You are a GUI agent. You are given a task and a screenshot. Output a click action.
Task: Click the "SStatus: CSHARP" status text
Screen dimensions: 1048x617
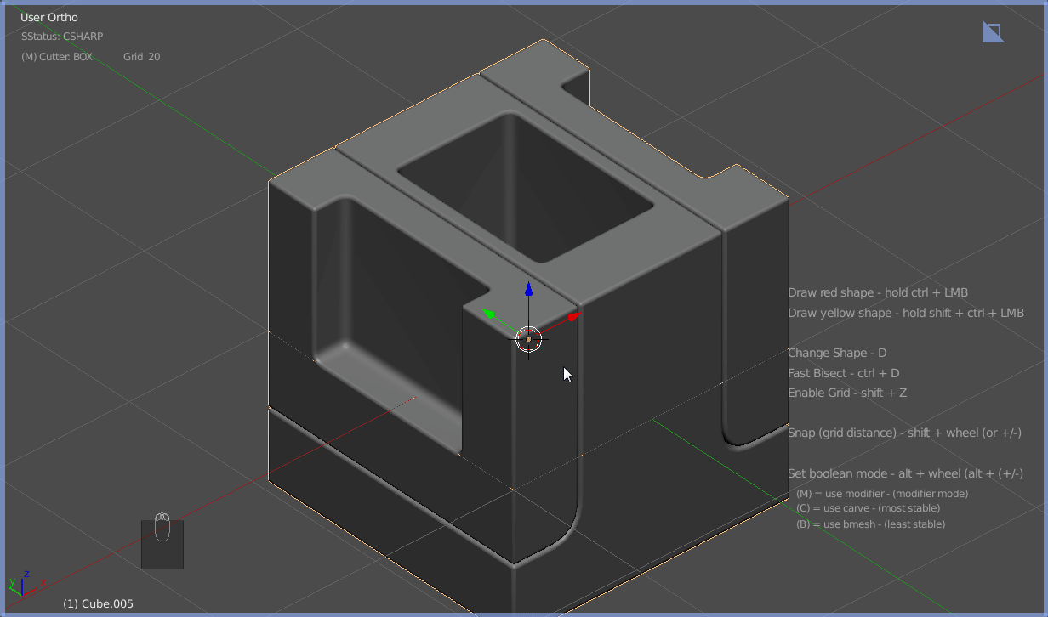click(62, 37)
